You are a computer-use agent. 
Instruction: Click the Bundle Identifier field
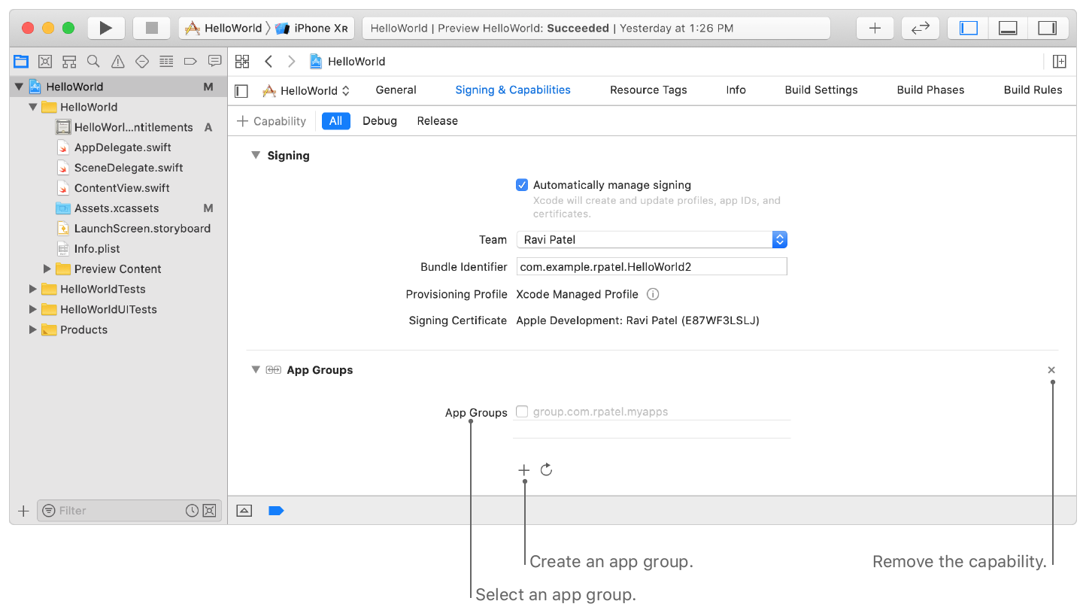[651, 267]
